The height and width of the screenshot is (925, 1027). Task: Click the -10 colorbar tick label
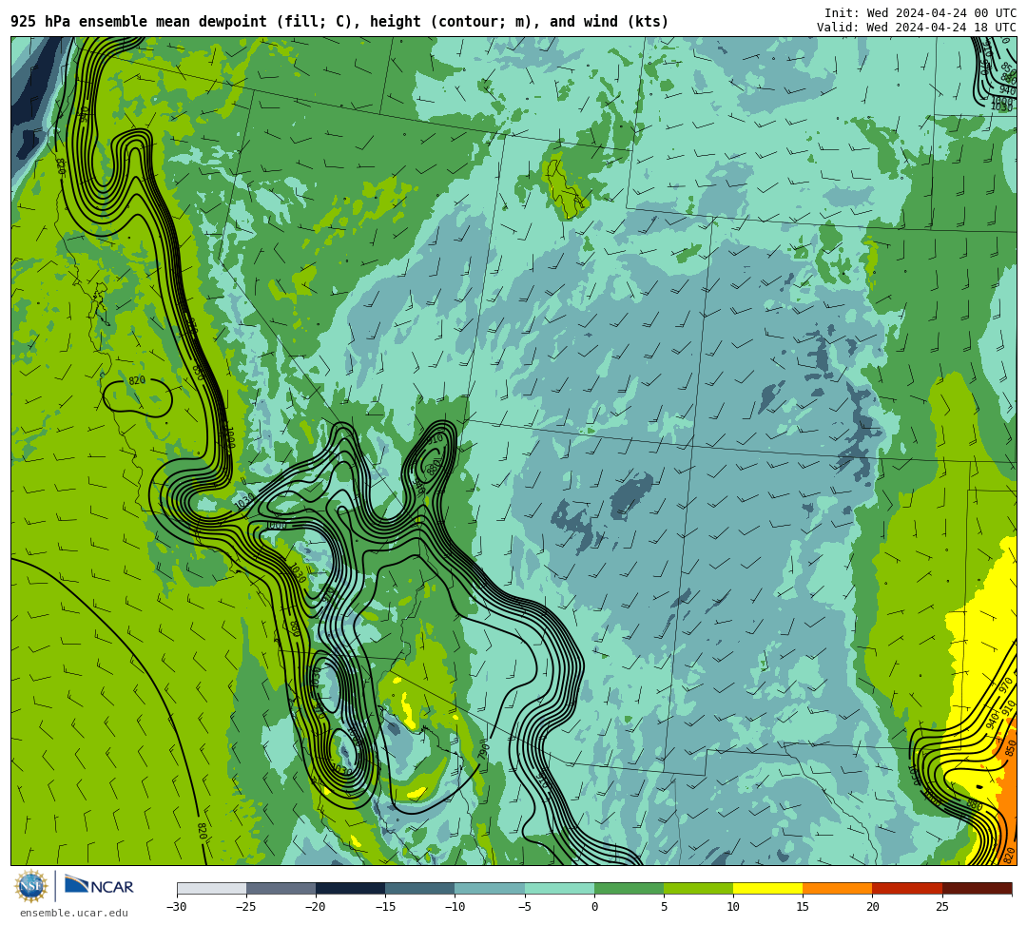[455, 907]
